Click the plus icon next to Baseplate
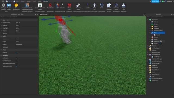This screenshot has width=174, height=98. tap(161, 41)
